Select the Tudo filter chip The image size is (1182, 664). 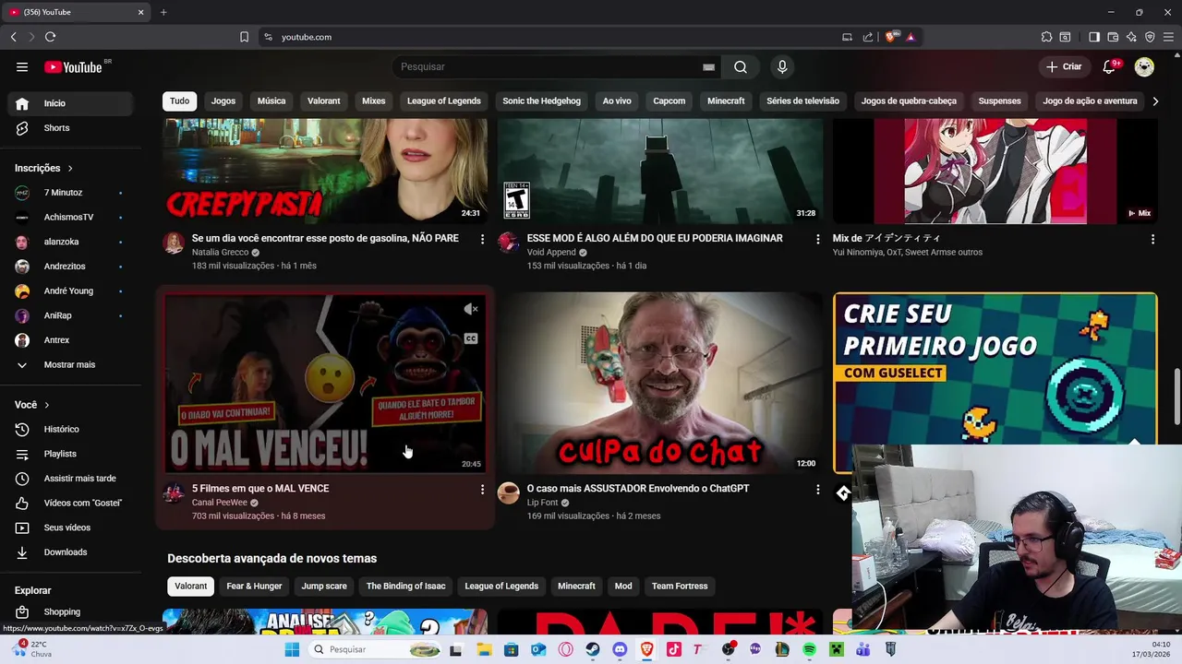pos(179,101)
